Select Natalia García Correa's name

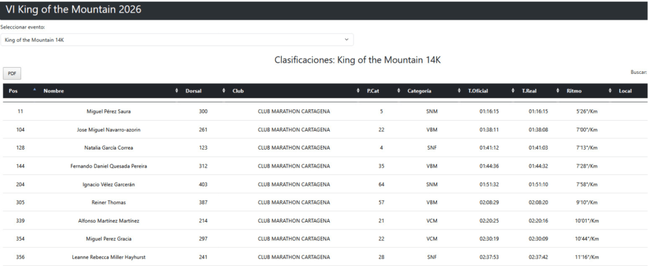108,148
